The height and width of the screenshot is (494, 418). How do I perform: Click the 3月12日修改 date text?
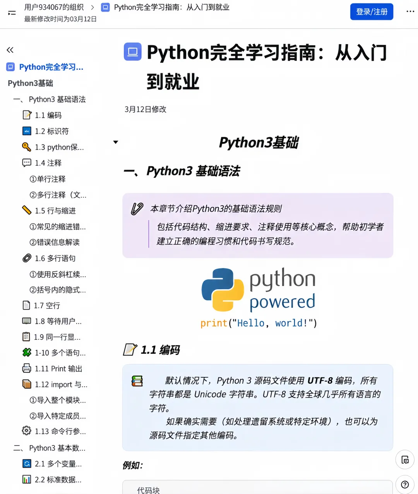(x=146, y=109)
